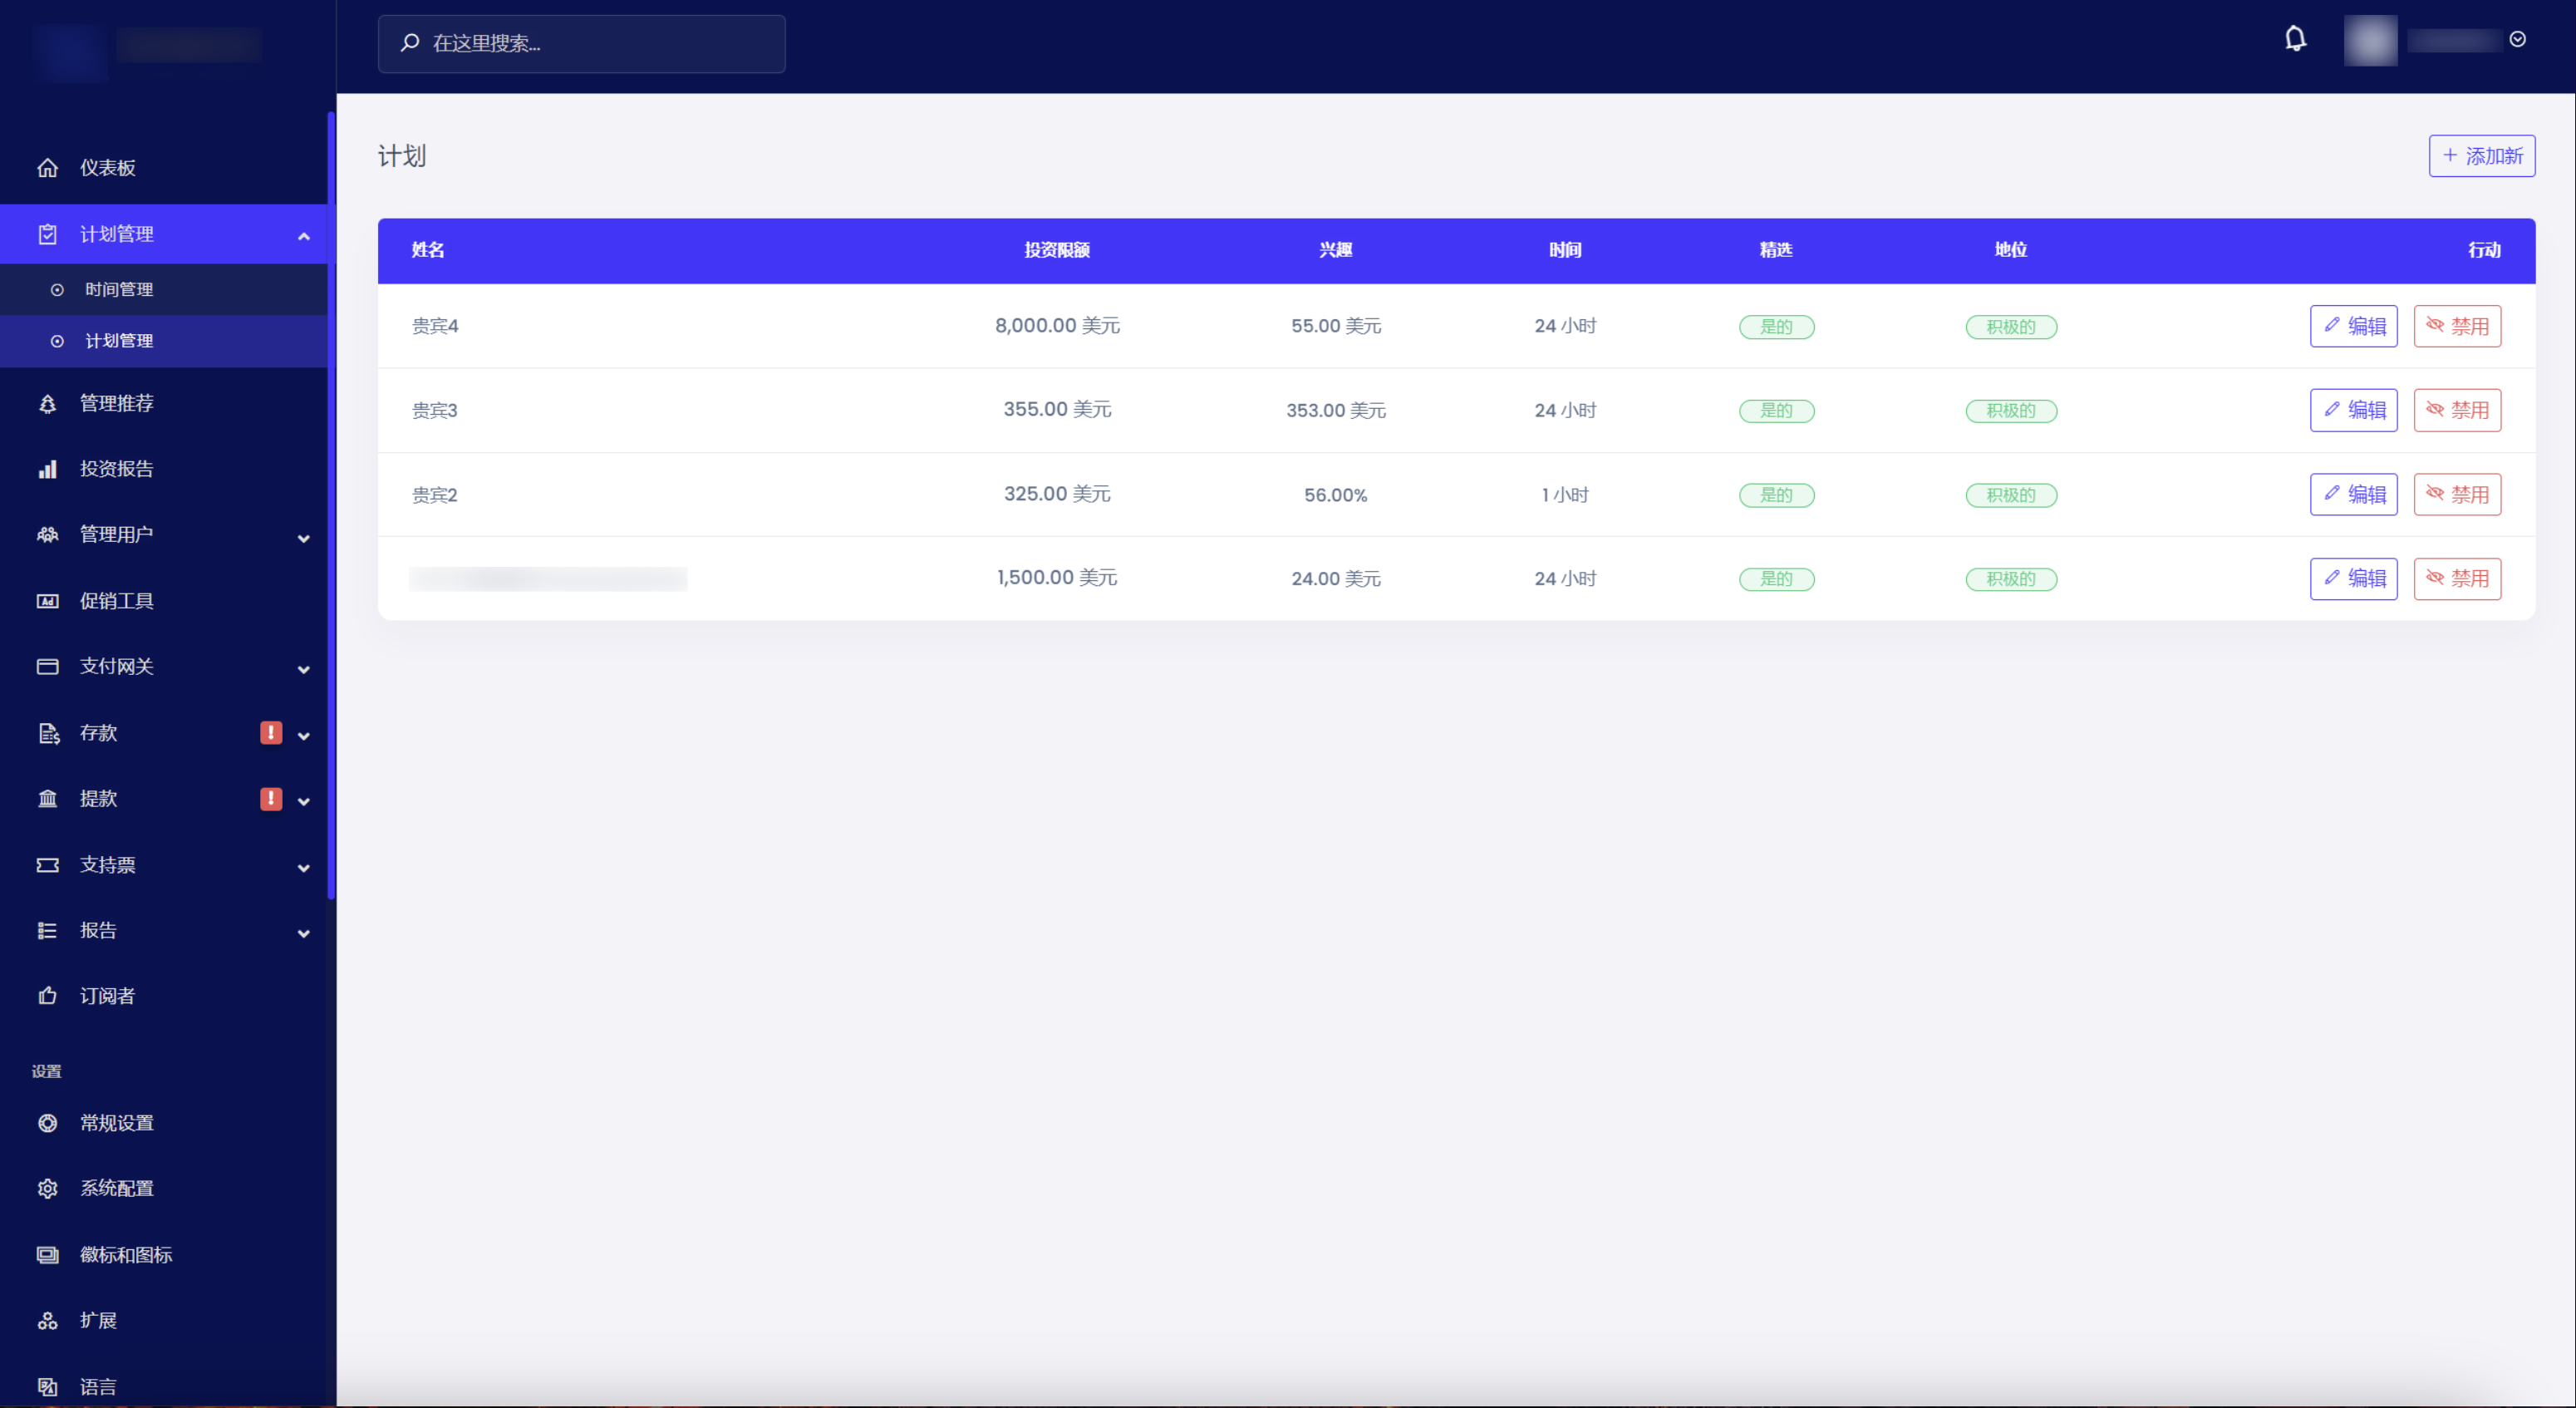
Task: Click the notification bell icon
Action: click(x=2295, y=40)
